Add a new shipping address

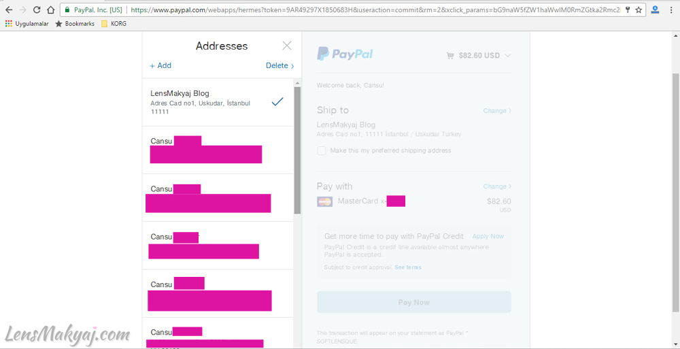[x=160, y=65]
